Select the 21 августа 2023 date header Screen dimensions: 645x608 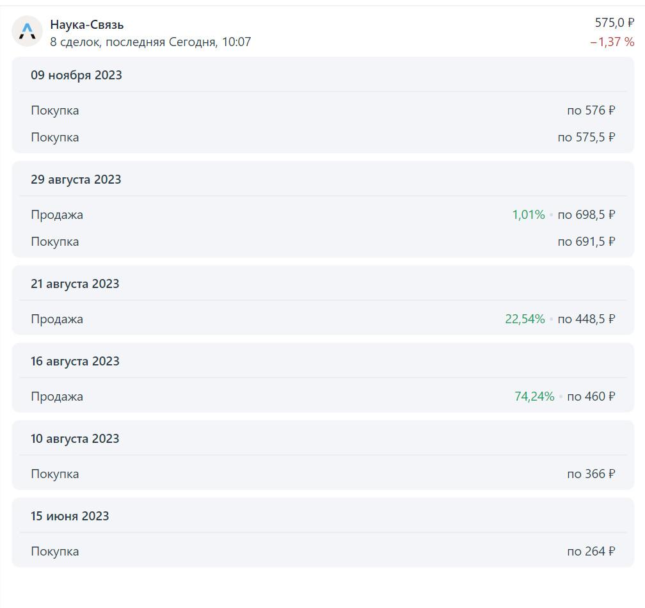click(x=75, y=284)
